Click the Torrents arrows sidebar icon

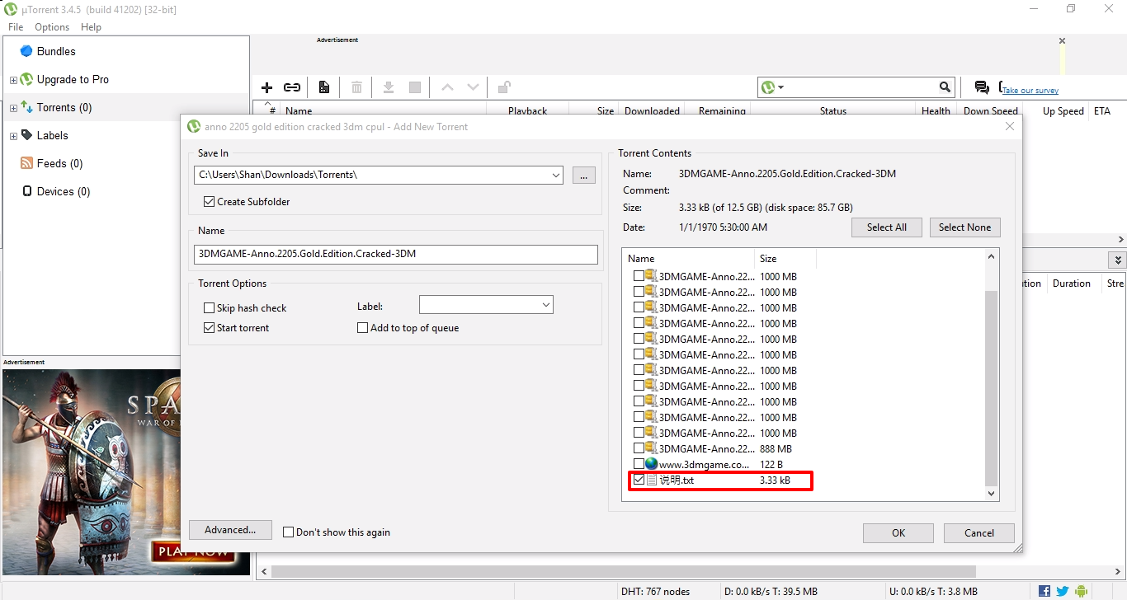click(x=26, y=107)
